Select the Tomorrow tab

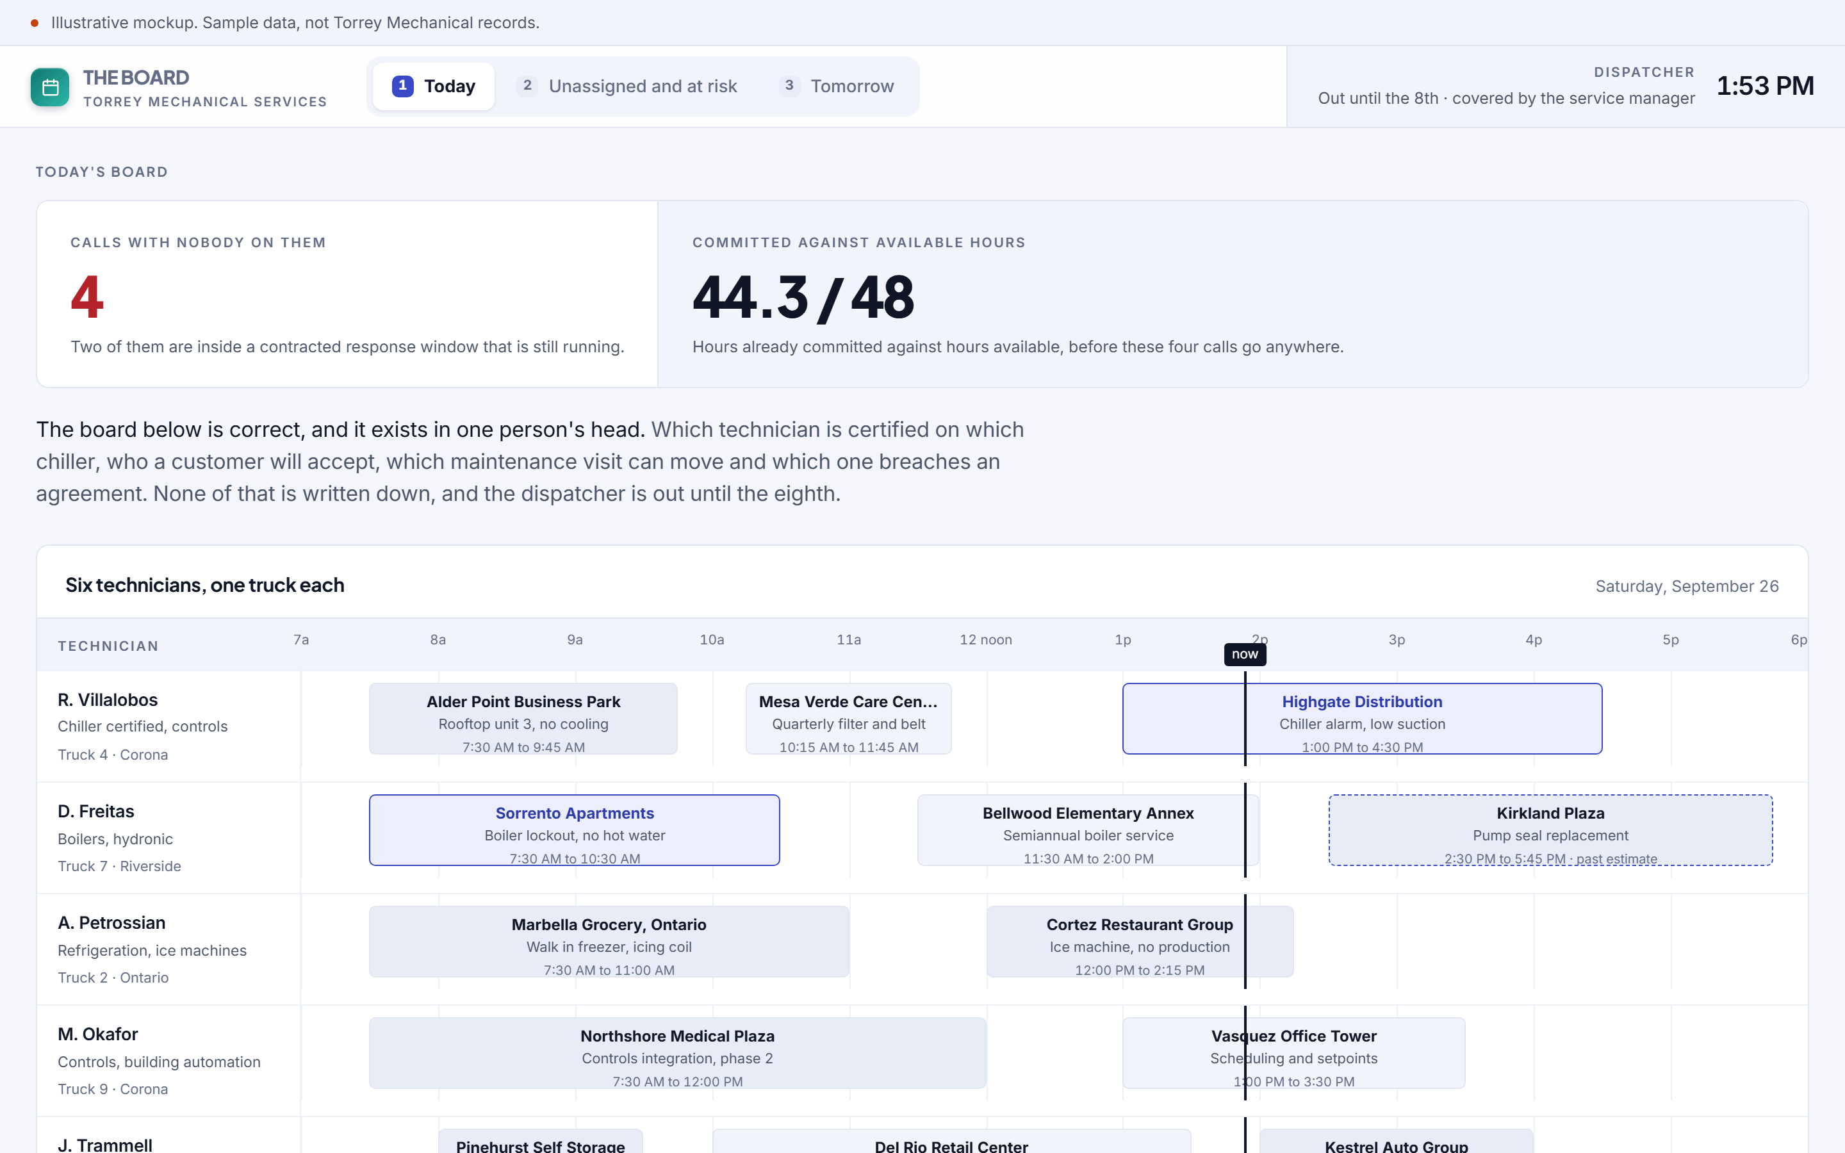point(837,86)
